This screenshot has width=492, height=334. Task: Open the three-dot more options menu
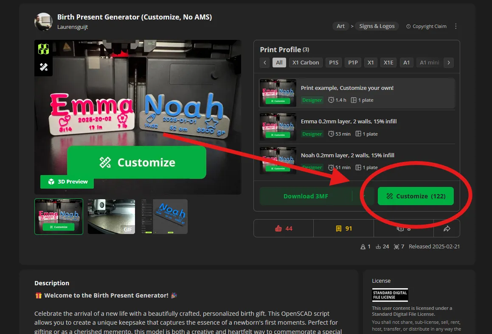pyautogui.click(x=456, y=26)
